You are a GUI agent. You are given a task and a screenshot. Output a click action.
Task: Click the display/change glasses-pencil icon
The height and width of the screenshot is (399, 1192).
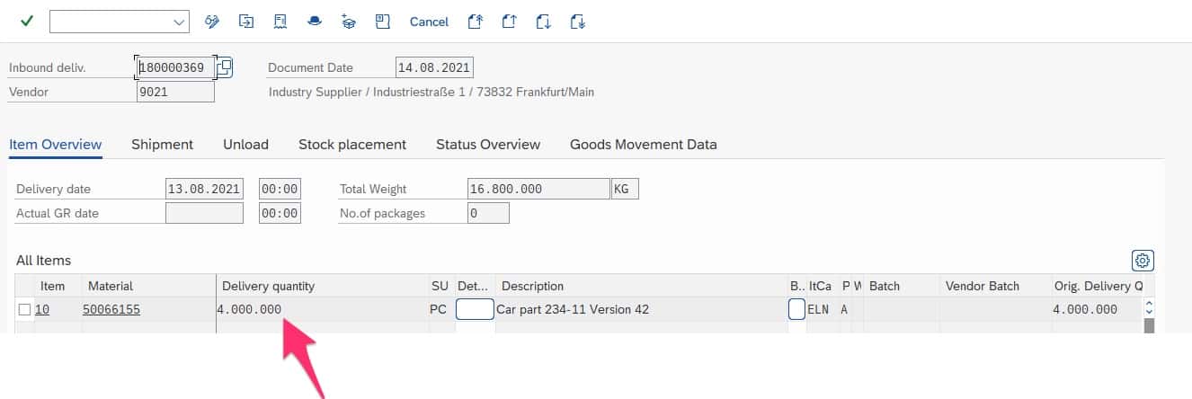(x=212, y=22)
